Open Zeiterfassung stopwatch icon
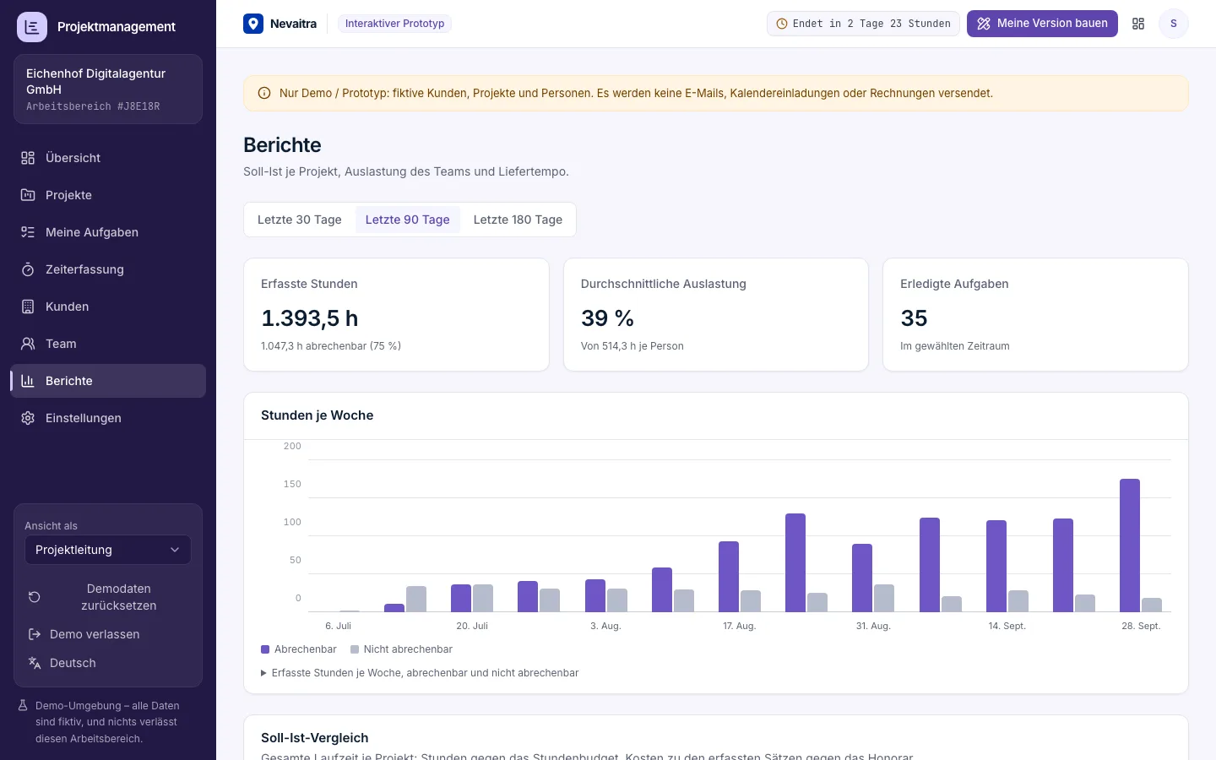 coord(28,269)
